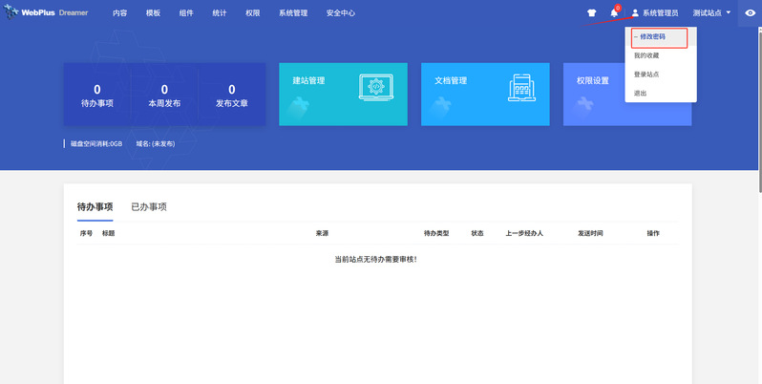Click the 发送时间 column header
This screenshot has height=384, width=762.
point(590,233)
